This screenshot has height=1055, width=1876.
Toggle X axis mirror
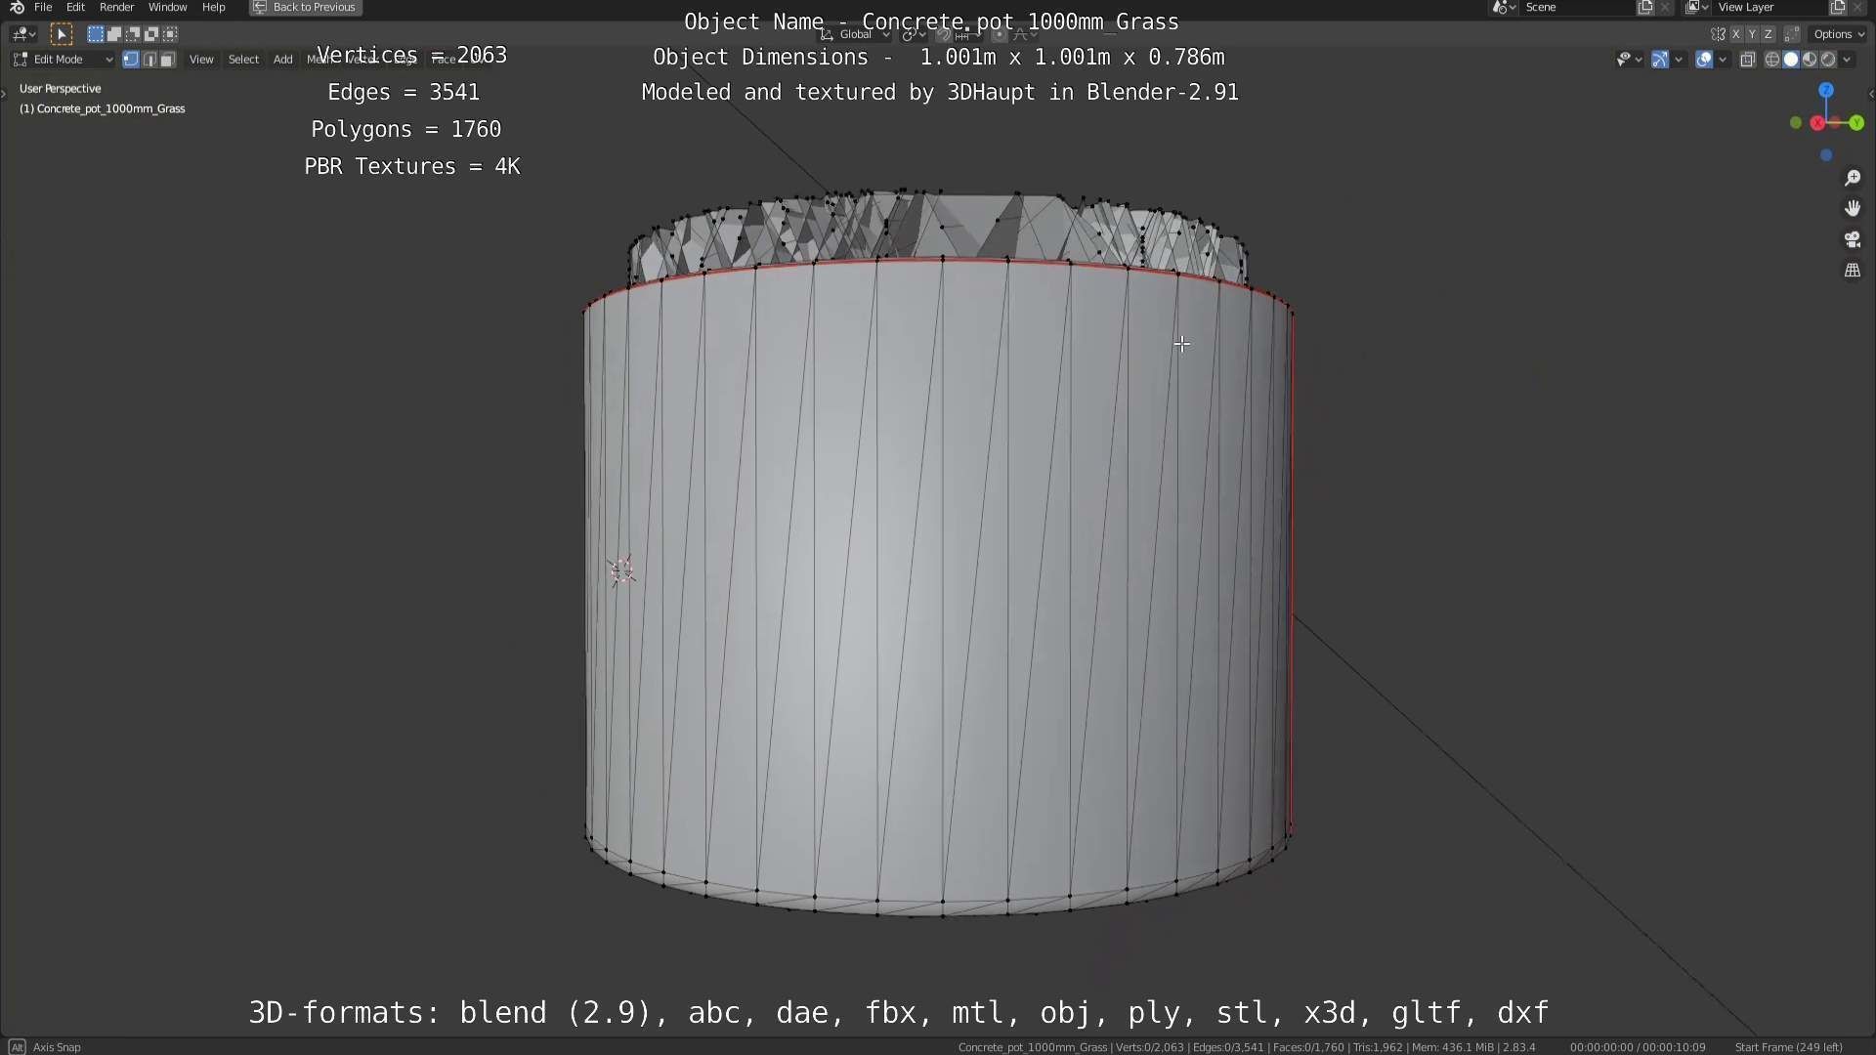(1736, 34)
